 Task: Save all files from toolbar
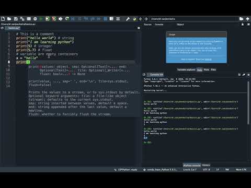pyautogui.click(x=22, y=19)
